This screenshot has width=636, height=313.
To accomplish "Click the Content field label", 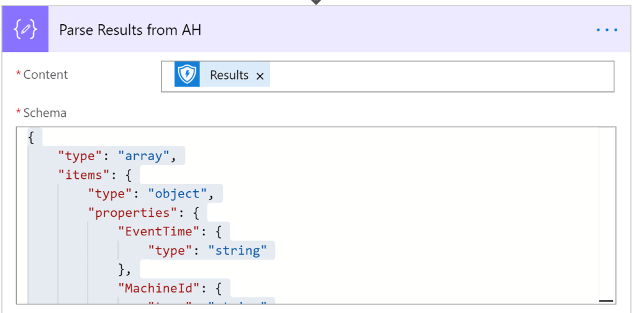I will click(x=45, y=75).
